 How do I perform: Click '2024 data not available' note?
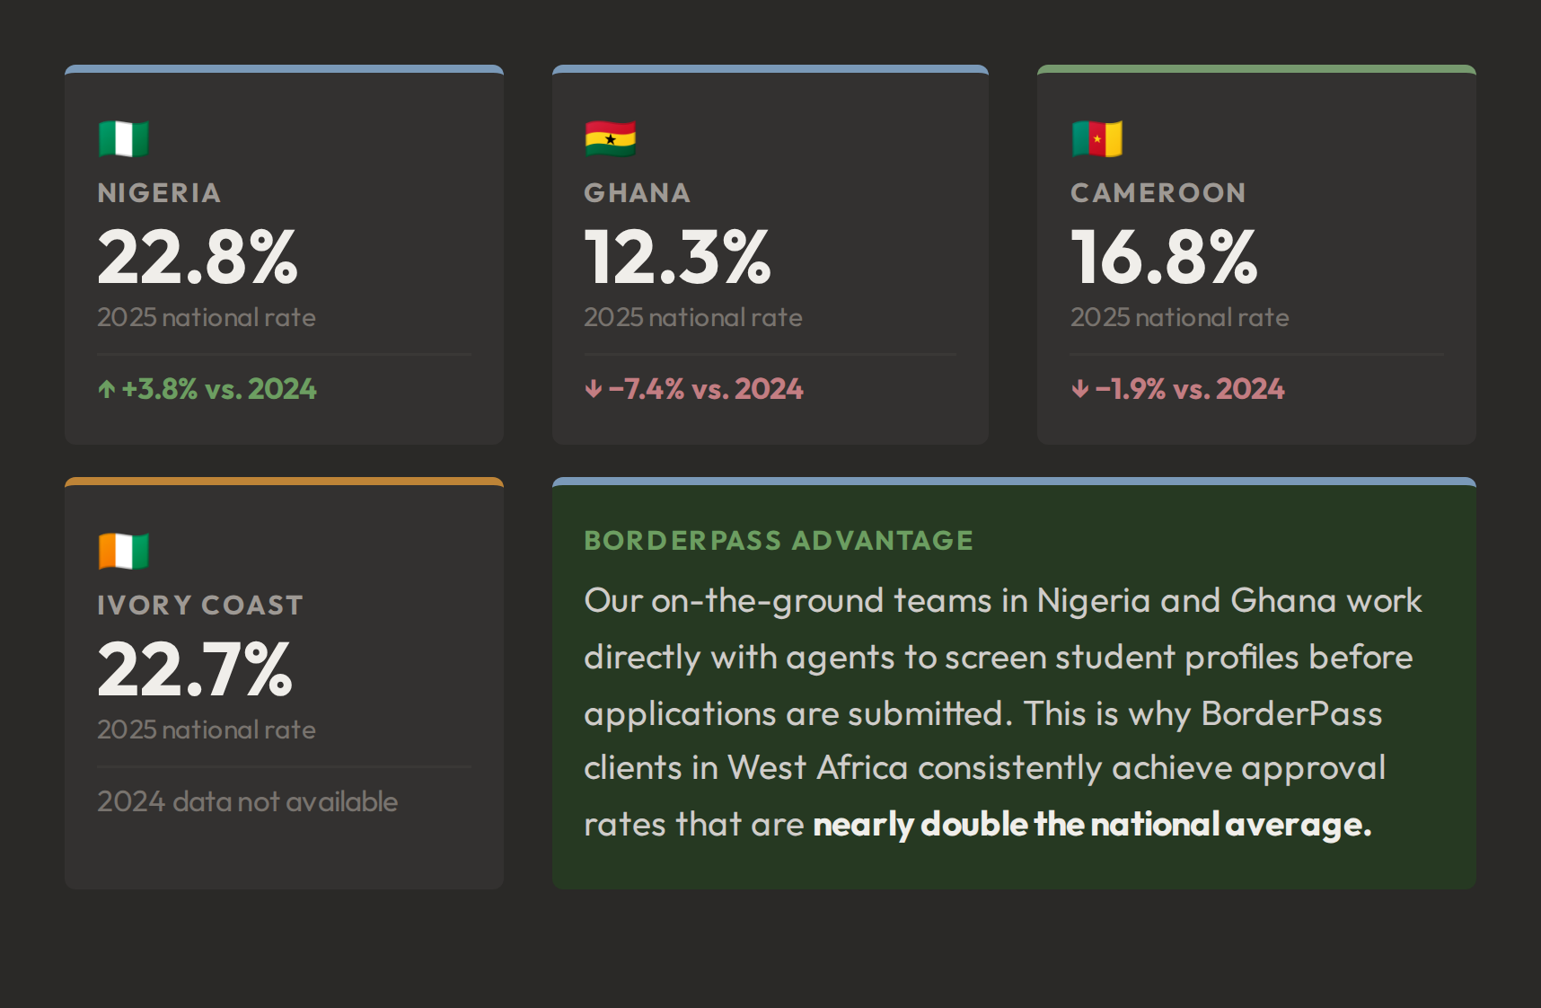point(248,801)
